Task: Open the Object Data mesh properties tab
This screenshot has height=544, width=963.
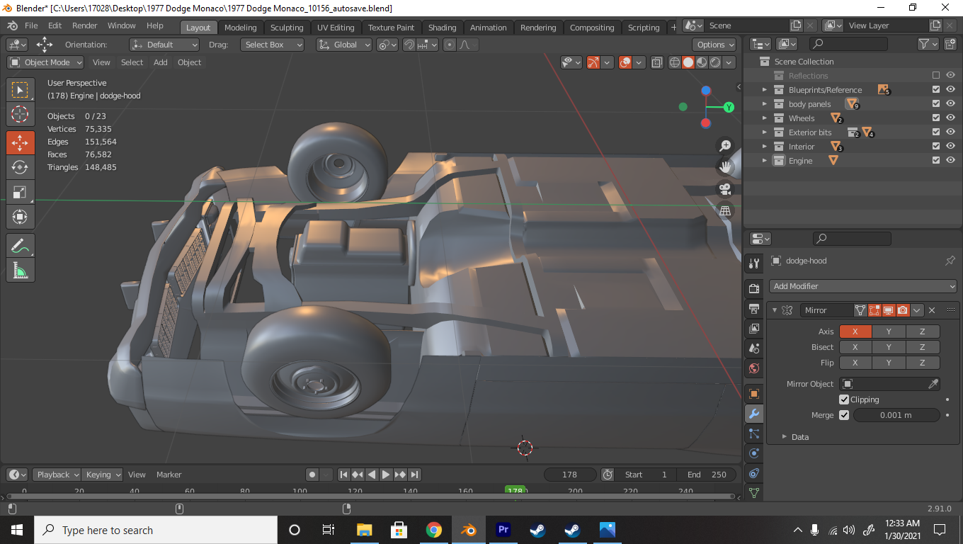Action: pos(754,492)
